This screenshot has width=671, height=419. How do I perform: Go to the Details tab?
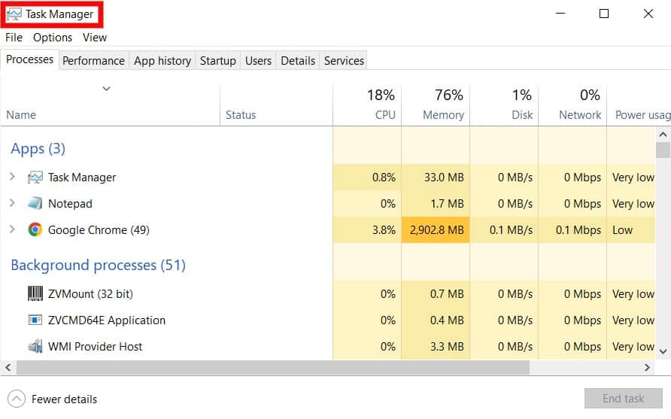click(x=298, y=61)
